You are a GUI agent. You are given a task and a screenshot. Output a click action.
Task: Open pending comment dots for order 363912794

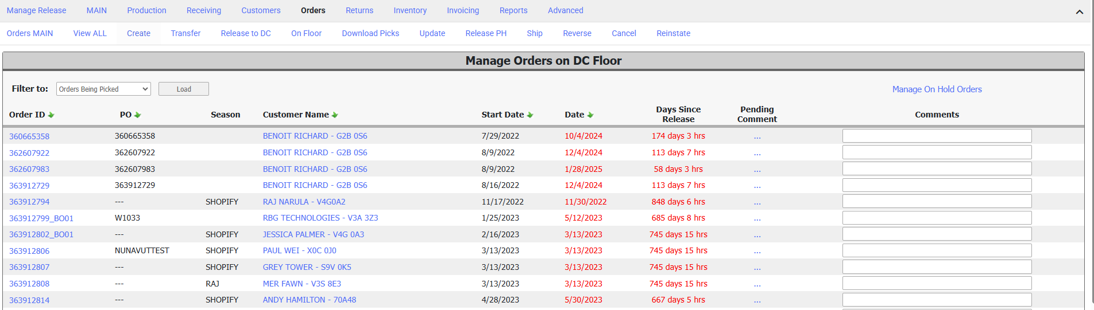pyautogui.click(x=757, y=202)
